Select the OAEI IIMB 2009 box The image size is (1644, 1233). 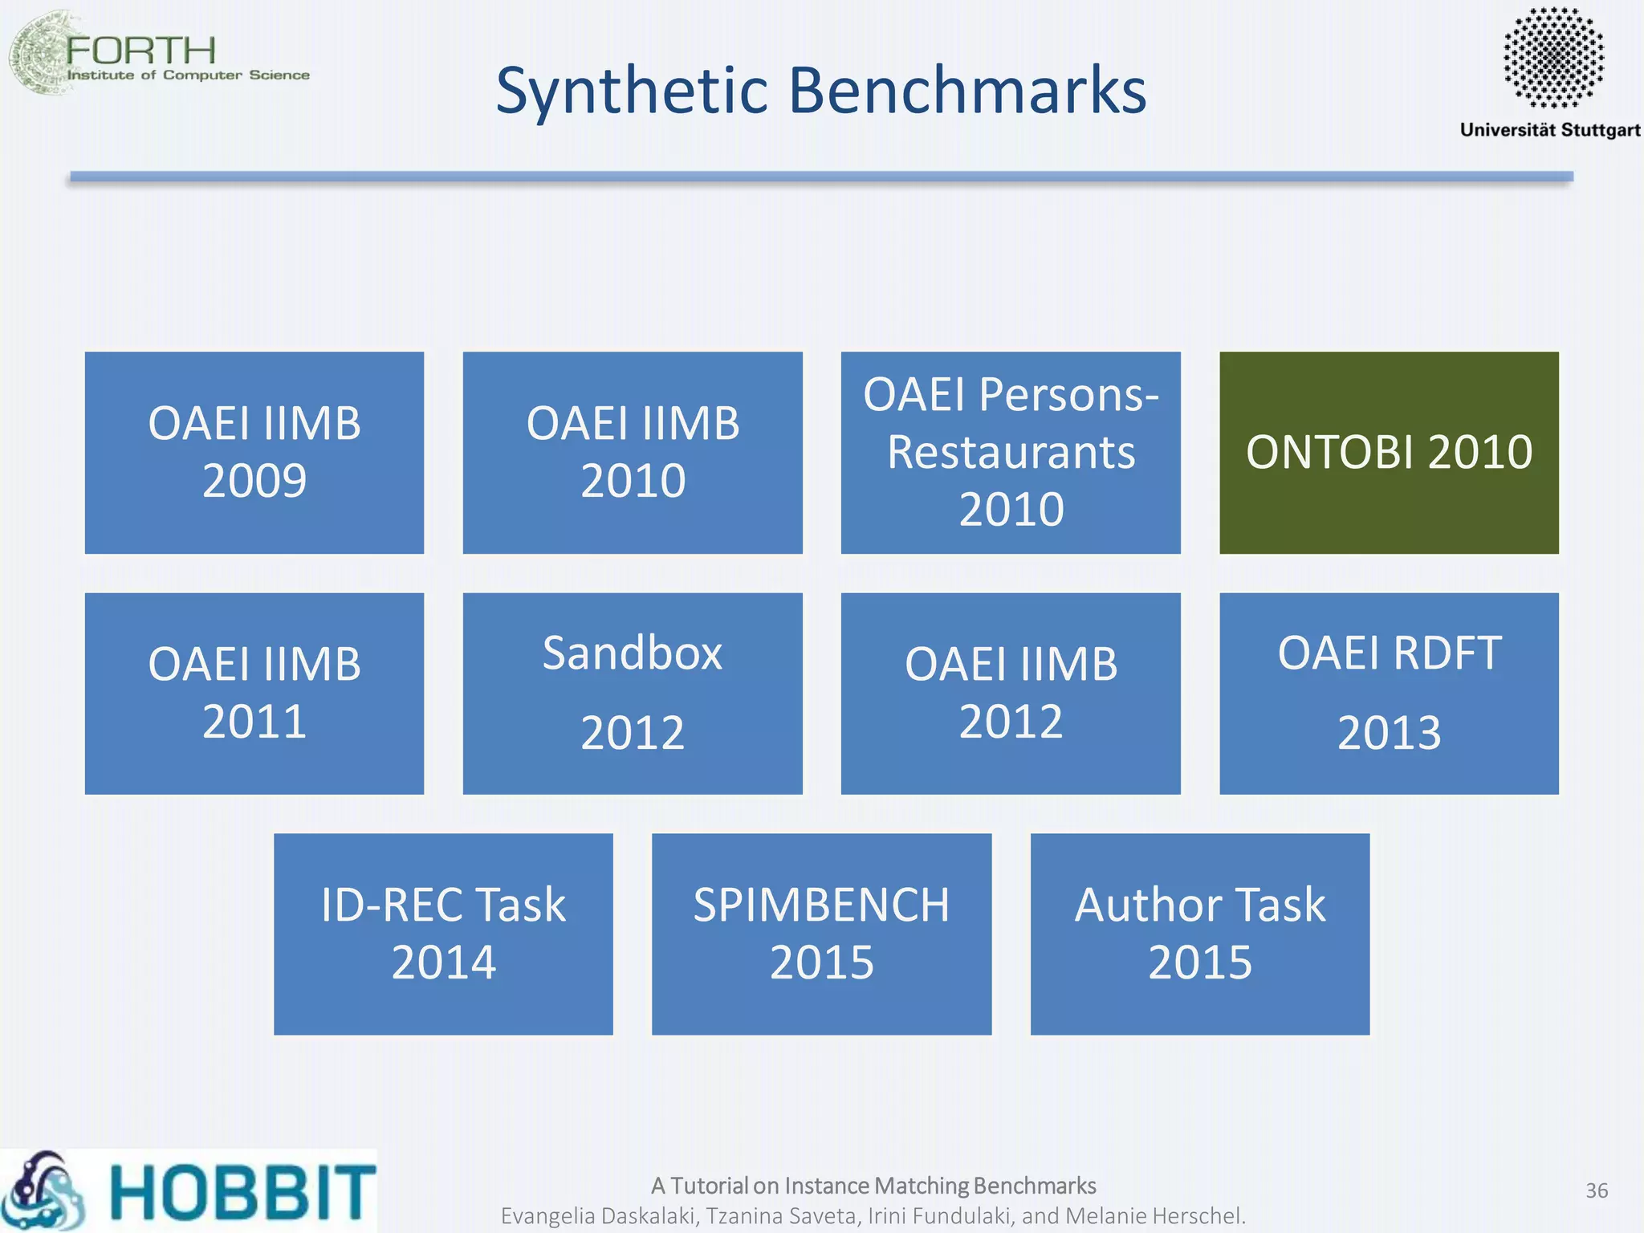254,452
